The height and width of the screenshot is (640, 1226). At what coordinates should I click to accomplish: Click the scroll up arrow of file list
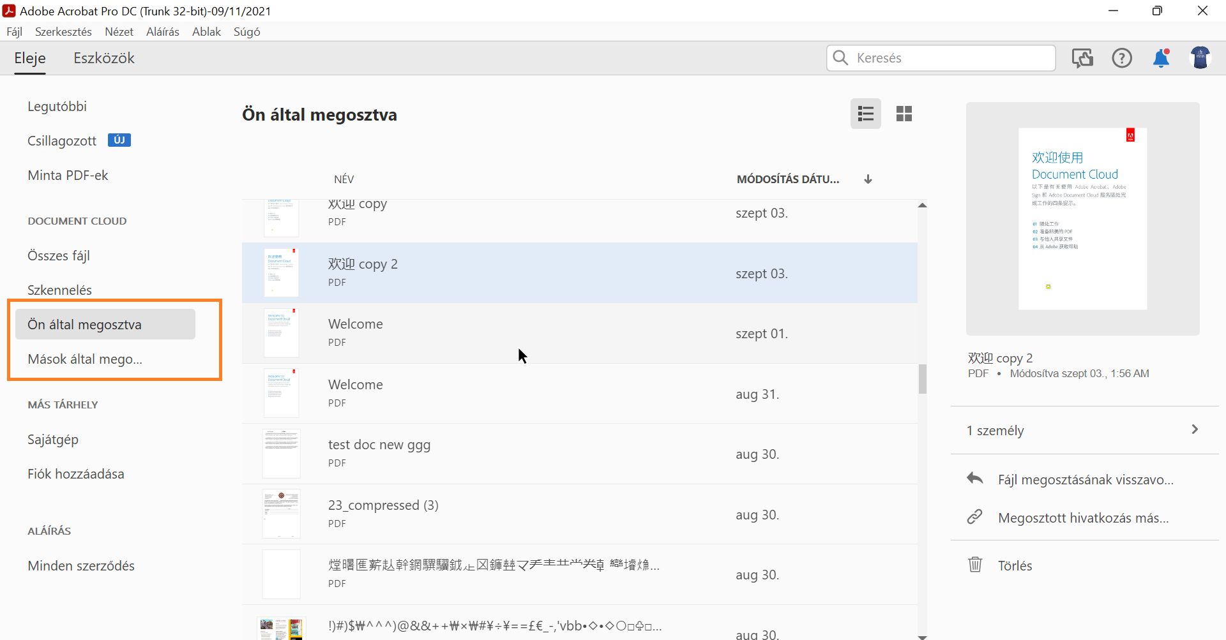pos(922,205)
